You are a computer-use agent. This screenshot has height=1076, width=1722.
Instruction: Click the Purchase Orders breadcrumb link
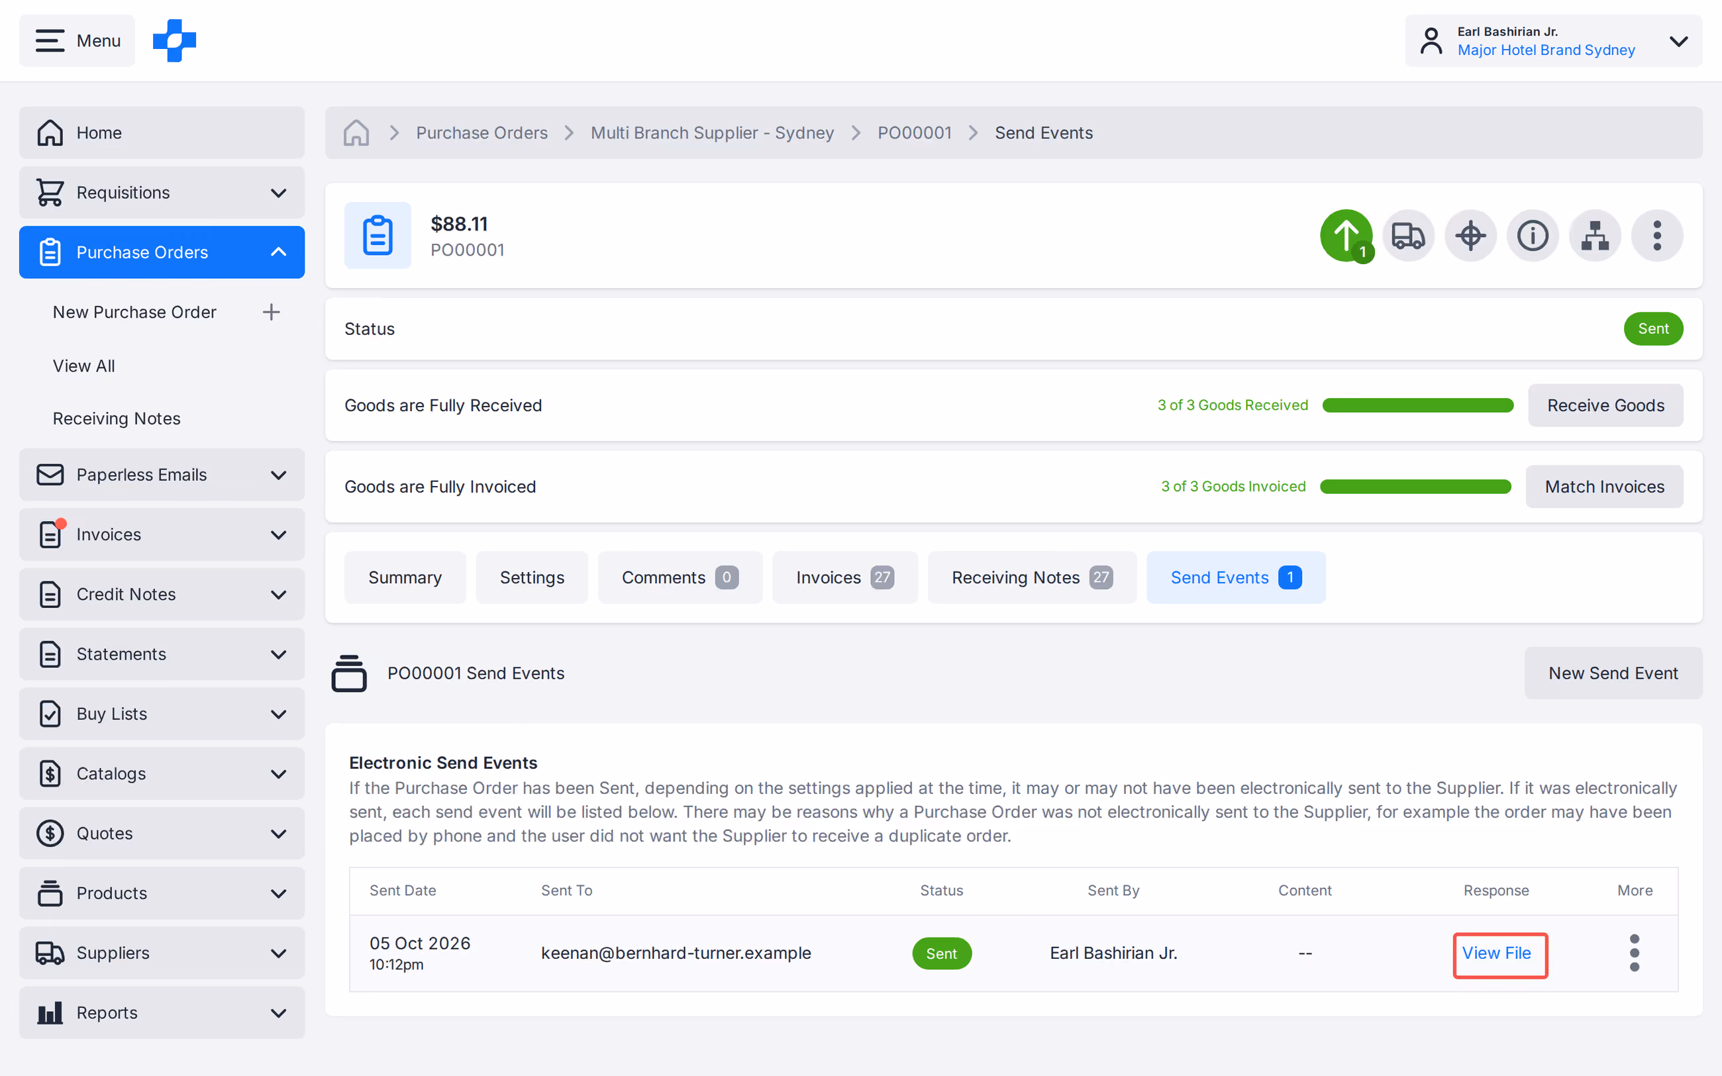[481, 132]
